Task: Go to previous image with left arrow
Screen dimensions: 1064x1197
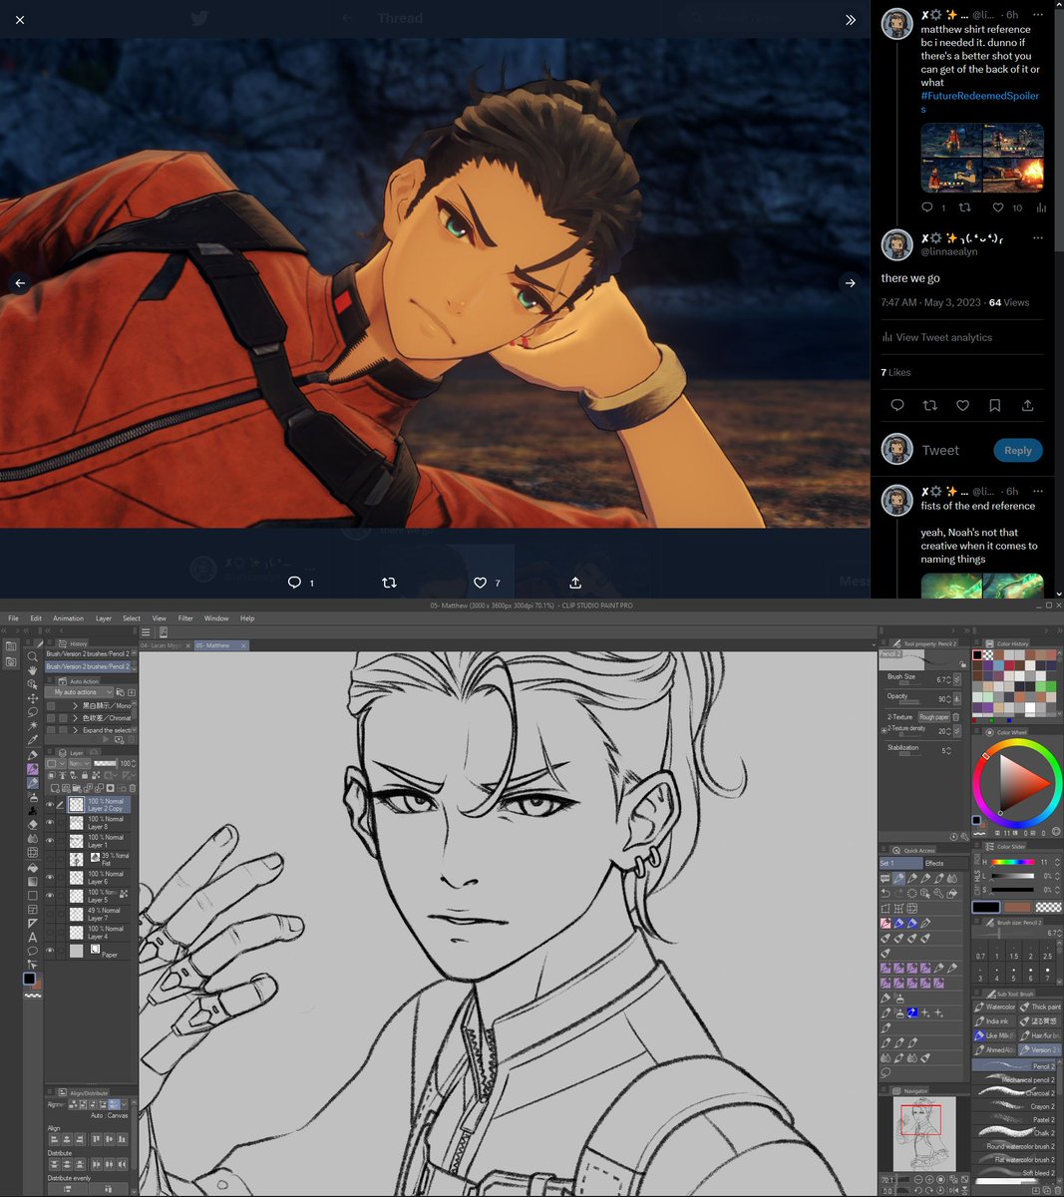Action: click(x=20, y=283)
